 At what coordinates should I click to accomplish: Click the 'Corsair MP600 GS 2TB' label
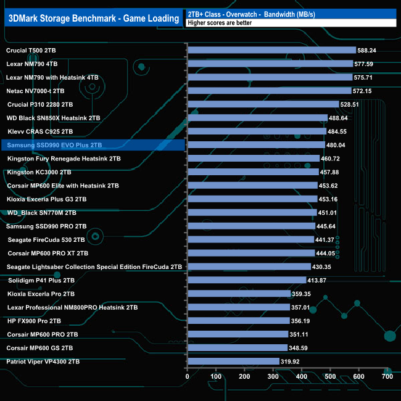39,349
